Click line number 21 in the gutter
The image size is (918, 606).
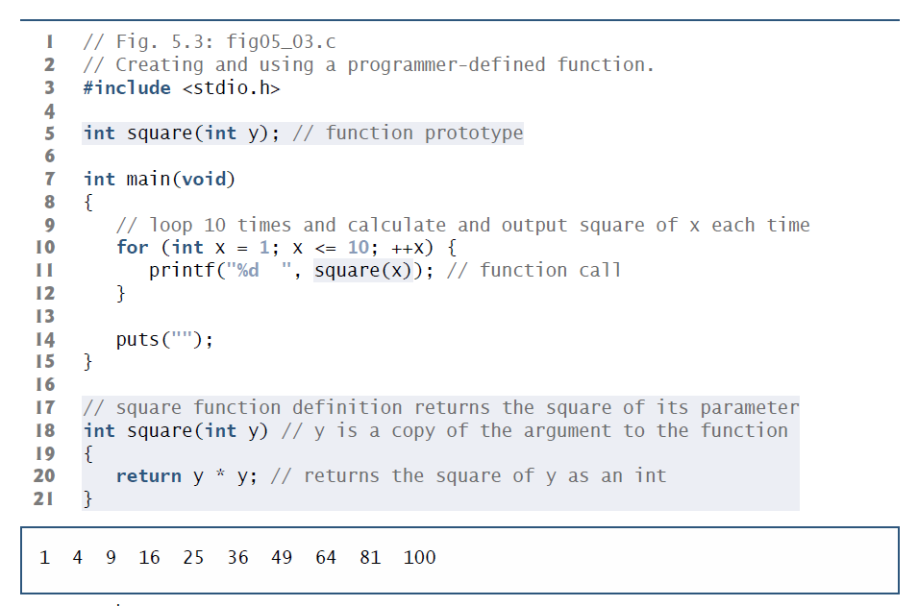coord(44,499)
